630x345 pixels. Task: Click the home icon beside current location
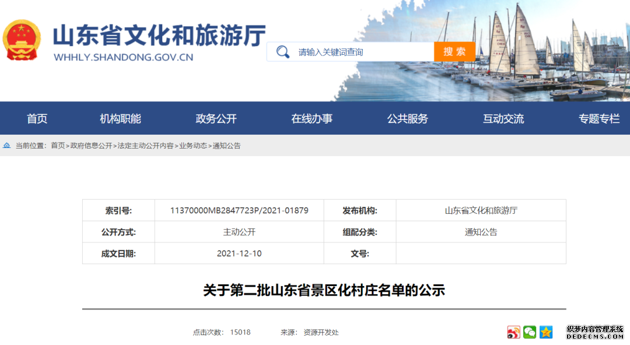pos(7,146)
